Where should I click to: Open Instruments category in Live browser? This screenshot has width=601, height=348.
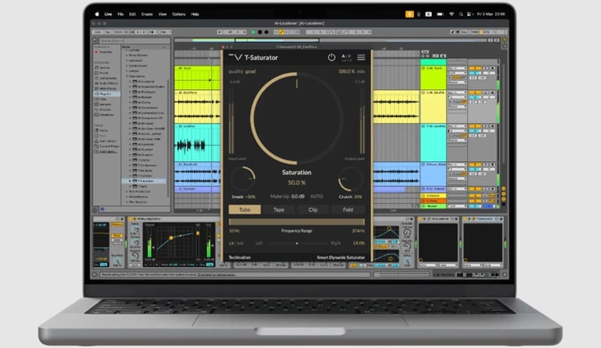[x=105, y=78]
